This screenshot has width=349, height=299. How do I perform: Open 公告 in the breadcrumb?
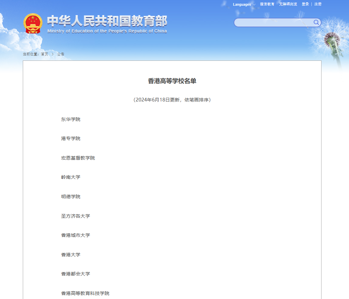pos(61,54)
